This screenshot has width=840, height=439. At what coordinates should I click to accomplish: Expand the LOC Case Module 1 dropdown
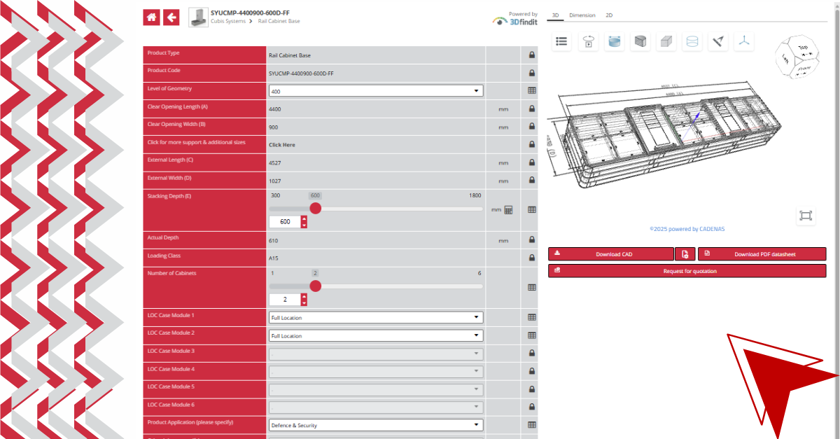376,318
